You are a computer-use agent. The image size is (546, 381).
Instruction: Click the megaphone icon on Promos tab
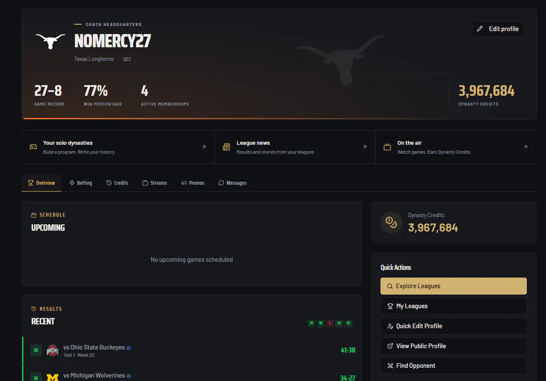click(x=184, y=183)
